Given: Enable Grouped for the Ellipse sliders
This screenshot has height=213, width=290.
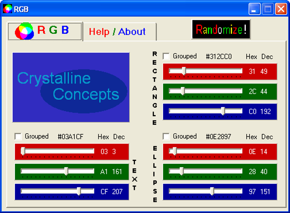Looking at the screenshot, I should pyautogui.click(x=166, y=136).
